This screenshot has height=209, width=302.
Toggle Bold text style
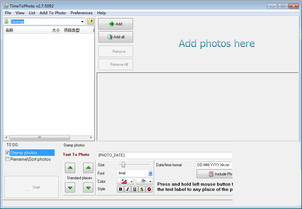tap(120, 189)
